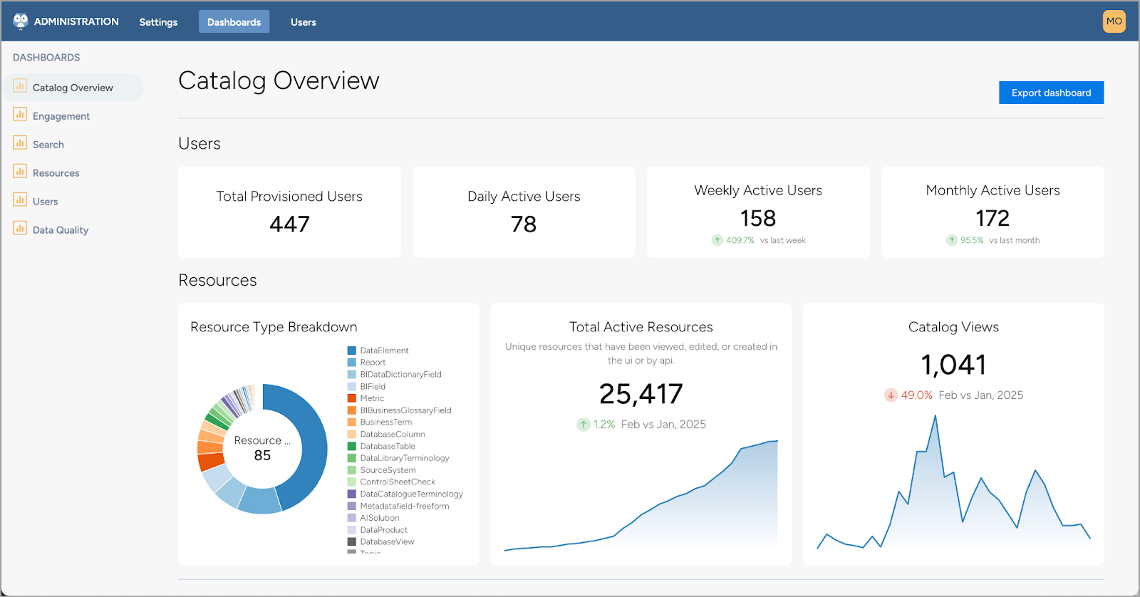Click the Catalog Overview chart icon
Screen dimensions: 1140x597
pyautogui.click(x=20, y=86)
